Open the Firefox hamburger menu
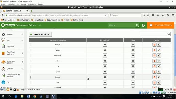 pyautogui.click(x=173, y=15)
